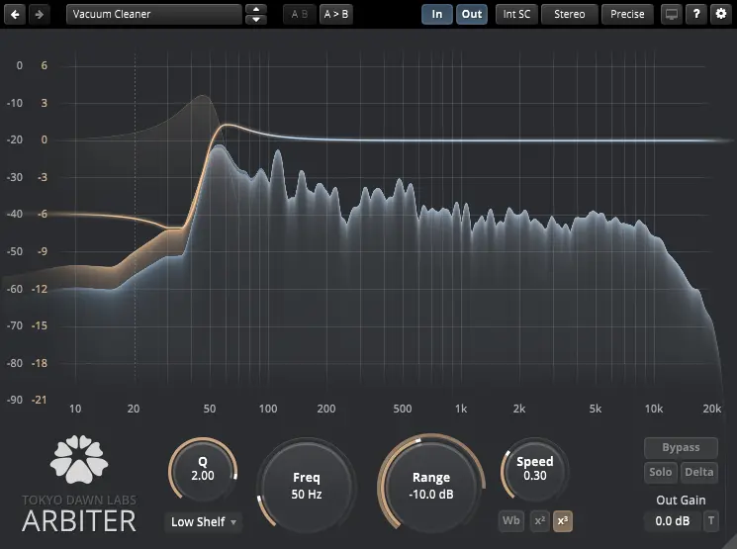Toggle the Wb wideband button
Screen dimensions: 737x549
point(510,520)
